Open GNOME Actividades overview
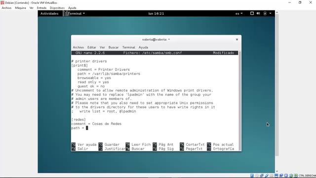The image size is (316, 178). (x=49, y=13)
